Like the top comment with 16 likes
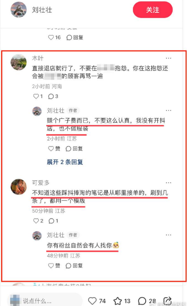The height and width of the screenshot is (306, 187). point(54,37)
